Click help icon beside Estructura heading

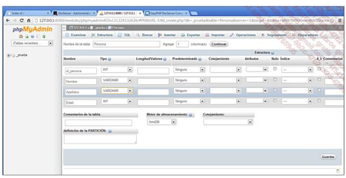[272, 53]
